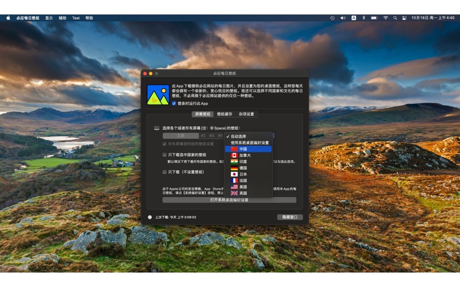This screenshot has width=460, height=287.
Task: Select 日本 with the Japan flag
Action: point(248,174)
